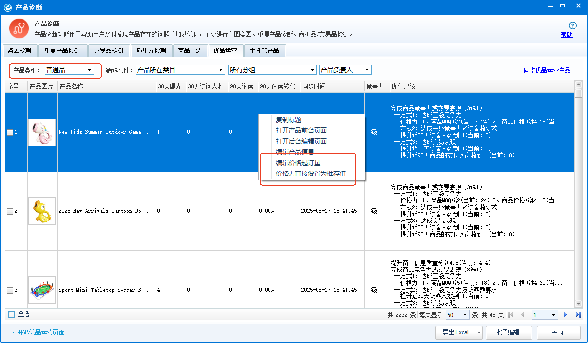Choose 复制标题 from the context menu
588x343 pixels.
289,120
